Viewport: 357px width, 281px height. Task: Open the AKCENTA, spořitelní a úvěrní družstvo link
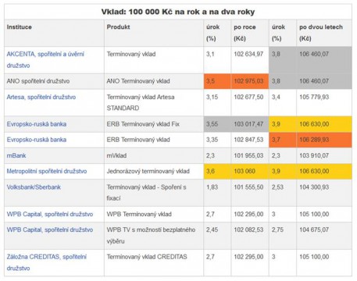point(45,59)
